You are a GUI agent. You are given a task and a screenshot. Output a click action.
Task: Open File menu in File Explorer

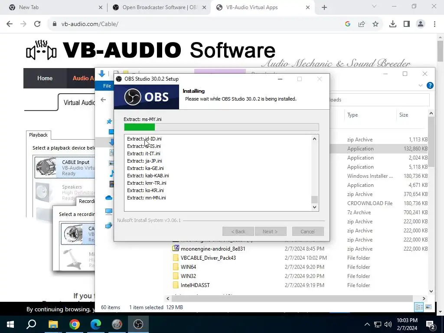107,86
